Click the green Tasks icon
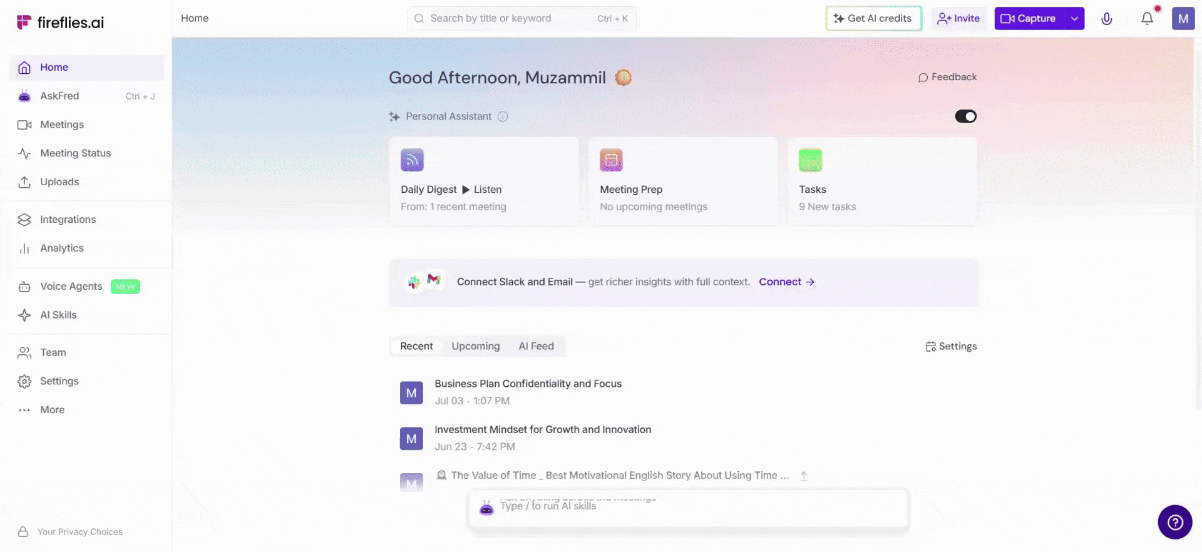The width and height of the screenshot is (1202, 552). pos(810,160)
